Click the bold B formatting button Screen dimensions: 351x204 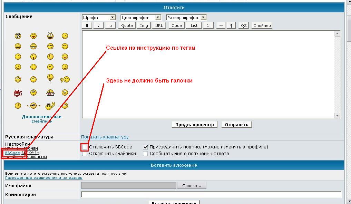point(87,26)
